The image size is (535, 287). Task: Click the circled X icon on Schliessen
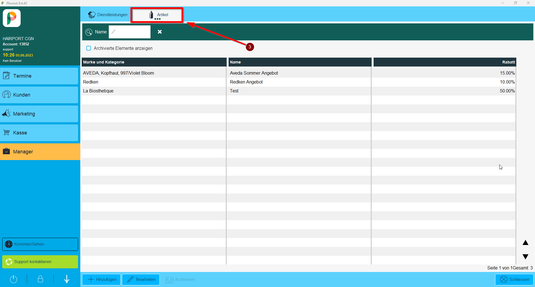point(504,279)
